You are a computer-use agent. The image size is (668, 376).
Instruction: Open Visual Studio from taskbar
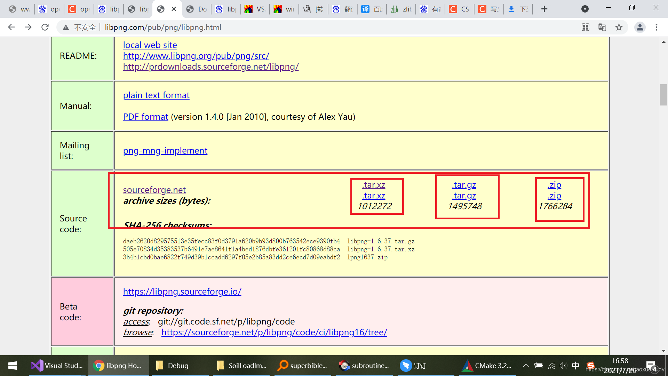57,366
